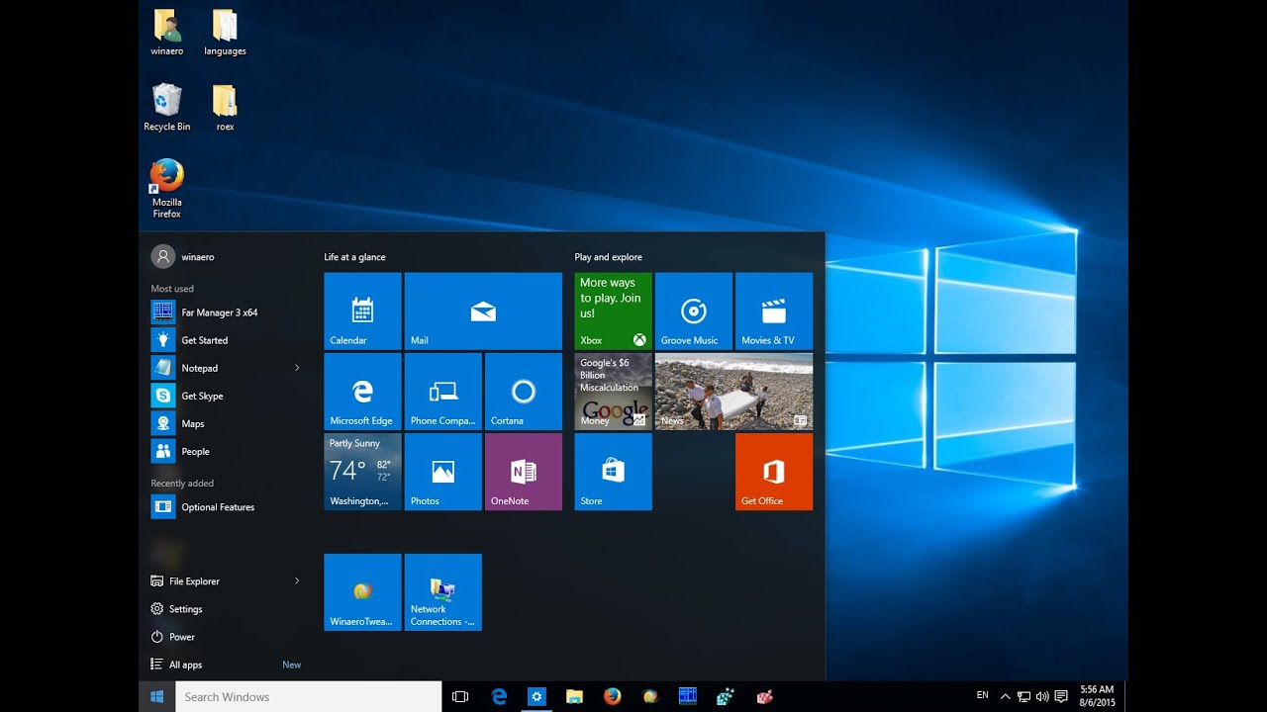Open the Money tile
This screenshot has width=1267, height=712.
coord(614,392)
